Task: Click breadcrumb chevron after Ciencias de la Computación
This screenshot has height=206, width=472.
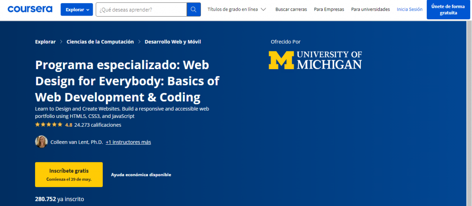Action: tap(139, 42)
